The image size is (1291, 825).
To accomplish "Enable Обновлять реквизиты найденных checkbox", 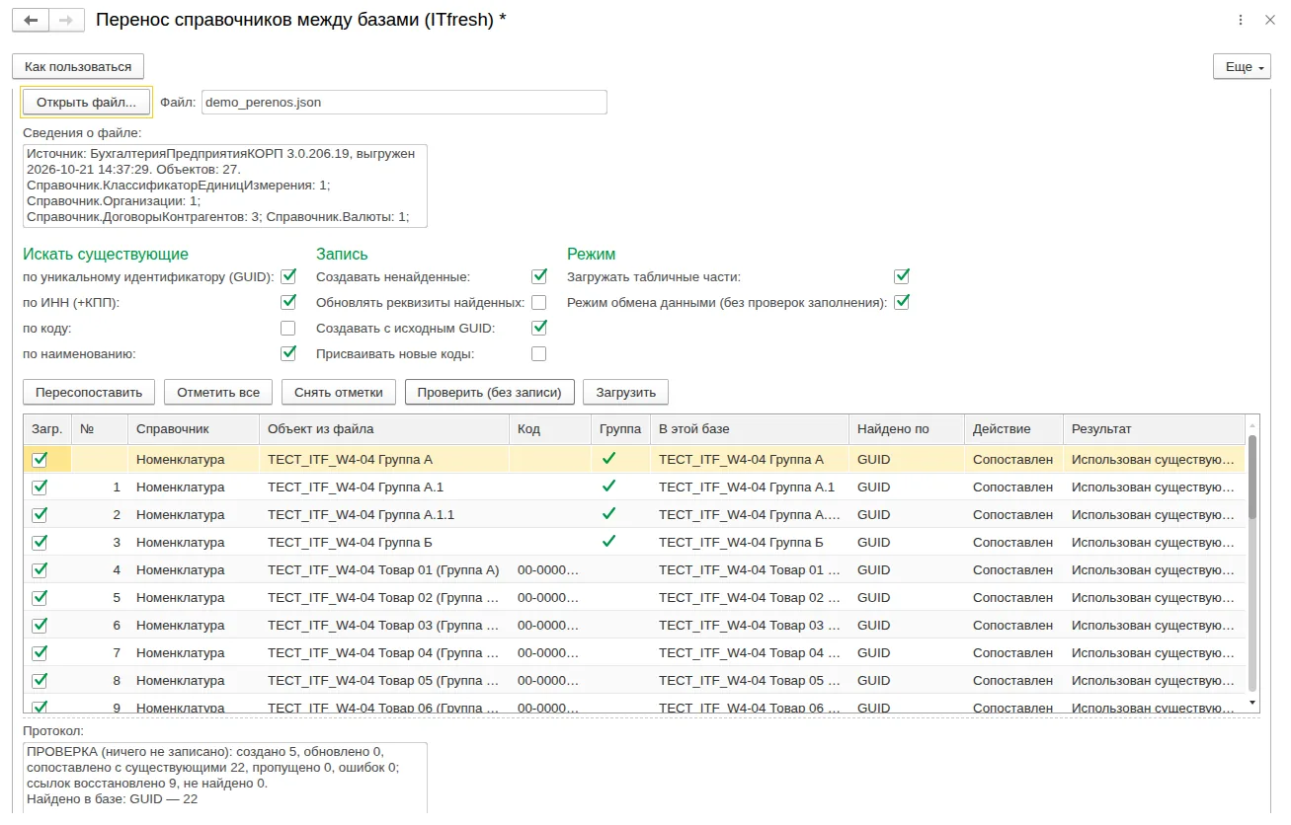I will 539,302.
